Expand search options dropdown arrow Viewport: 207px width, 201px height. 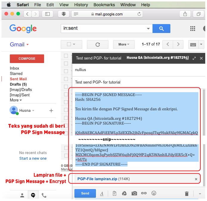(148, 29)
